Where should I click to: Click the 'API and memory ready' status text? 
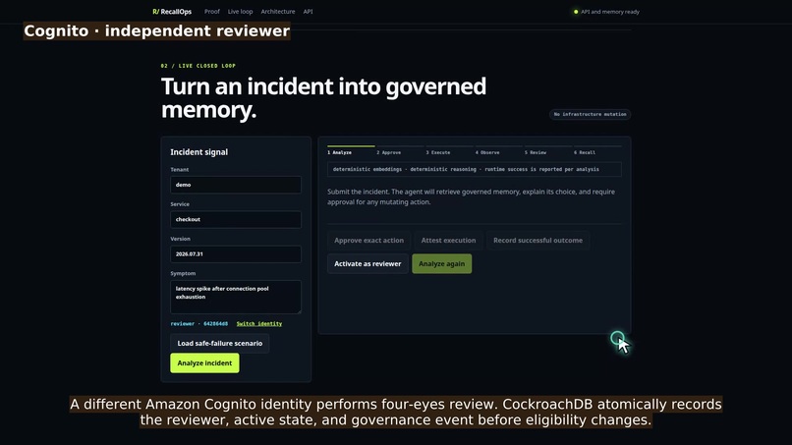click(x=610, y=12)
